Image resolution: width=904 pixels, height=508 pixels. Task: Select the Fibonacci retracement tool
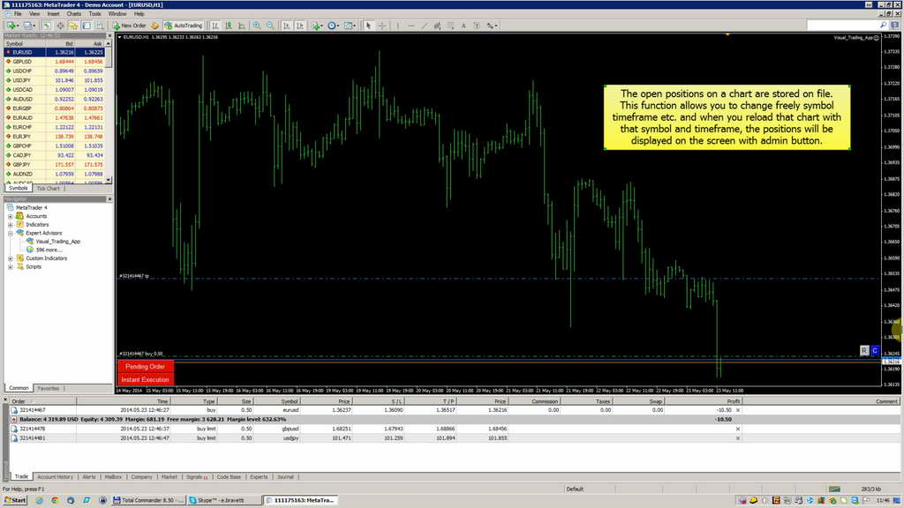[451, 26]
